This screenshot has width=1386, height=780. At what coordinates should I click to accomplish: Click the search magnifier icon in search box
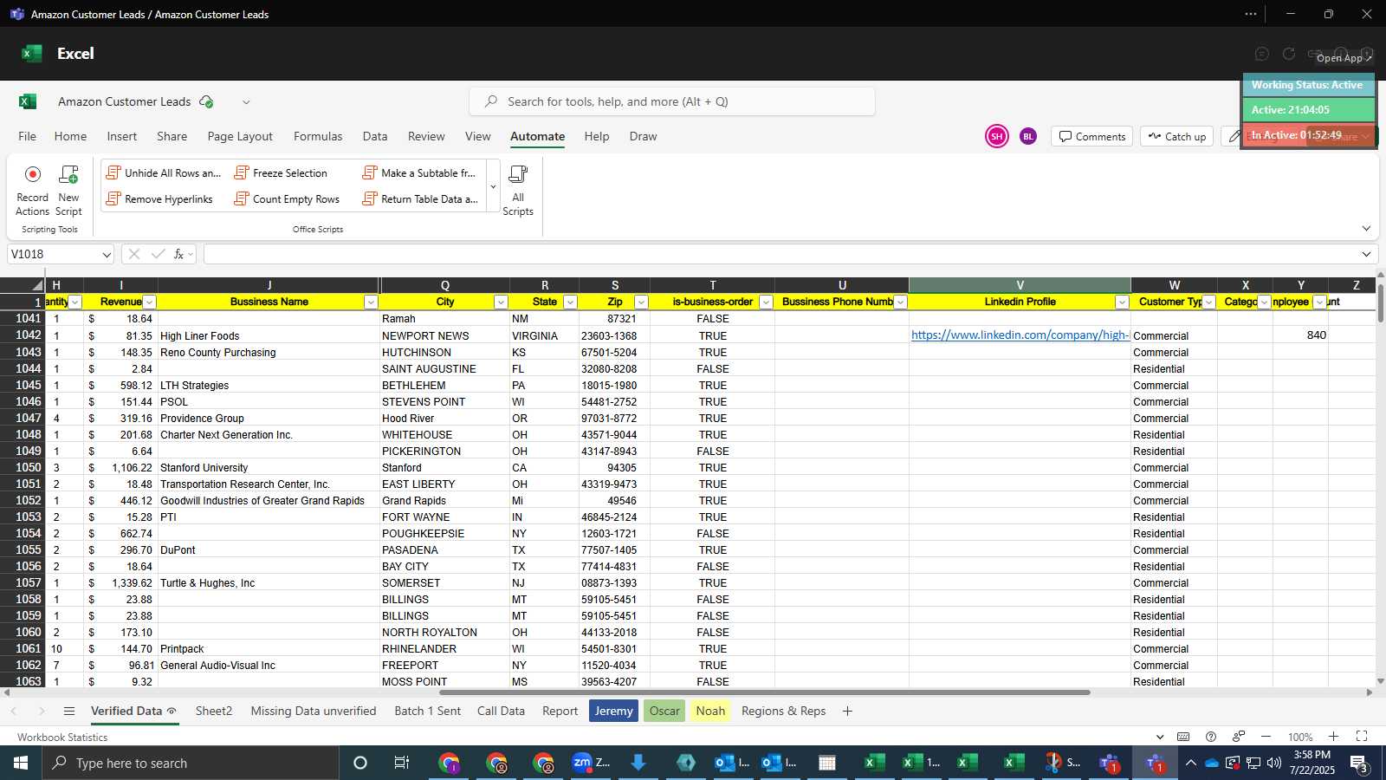pyautogui.click(x=491, y=101)
